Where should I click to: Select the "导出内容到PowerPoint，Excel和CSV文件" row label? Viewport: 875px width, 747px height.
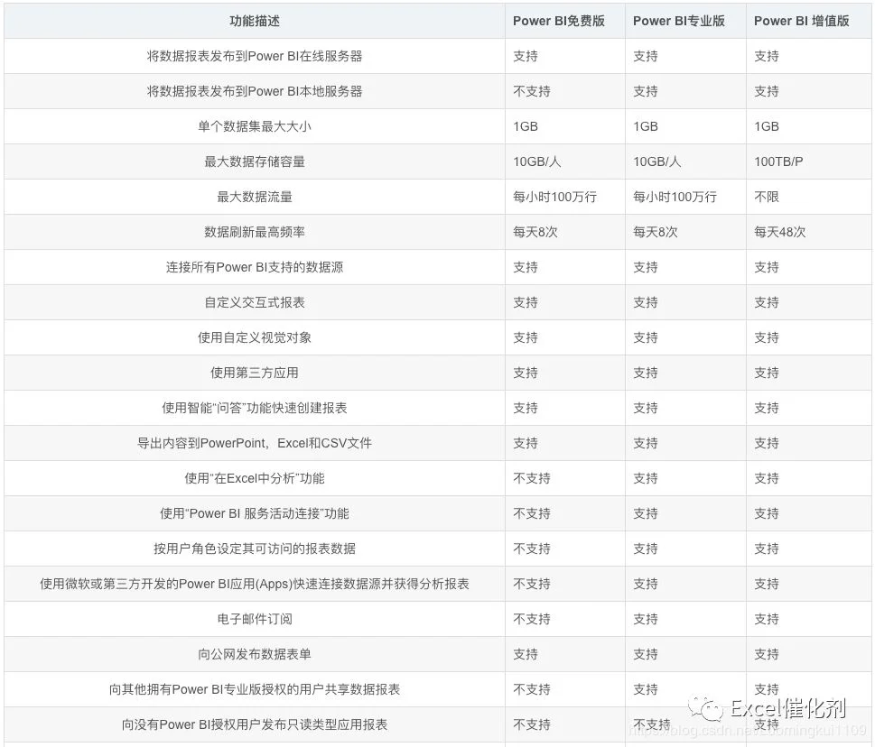pyautogui.click(x=255, y=443)
